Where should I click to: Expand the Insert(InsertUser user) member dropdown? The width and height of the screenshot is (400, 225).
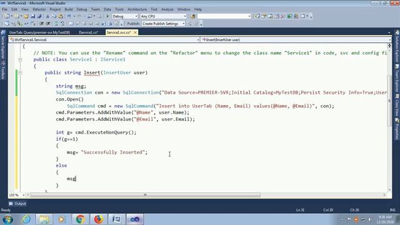[x=389, y=40]
